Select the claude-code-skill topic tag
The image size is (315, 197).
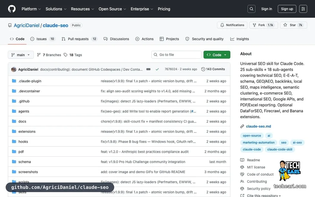click(x=279, y=149)
